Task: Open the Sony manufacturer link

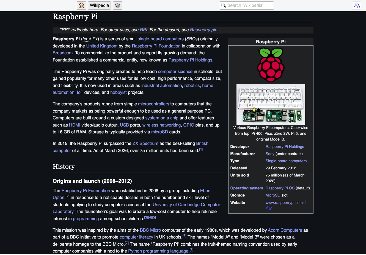Action: (x=270, y=154)
